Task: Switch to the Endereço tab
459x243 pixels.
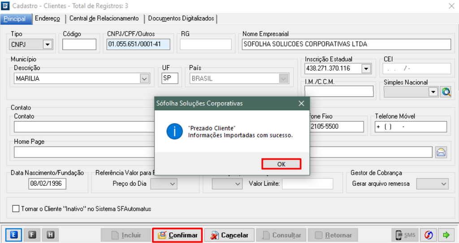Action: (47, 18)
